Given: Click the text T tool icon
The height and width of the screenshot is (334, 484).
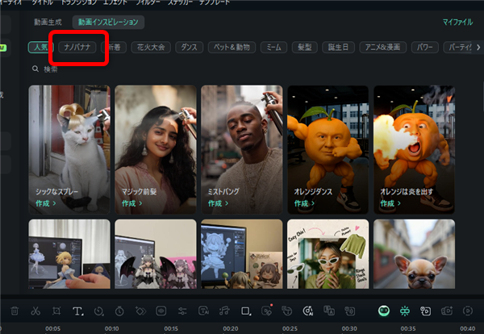Looking at the screenshot, I should (78, 311).
